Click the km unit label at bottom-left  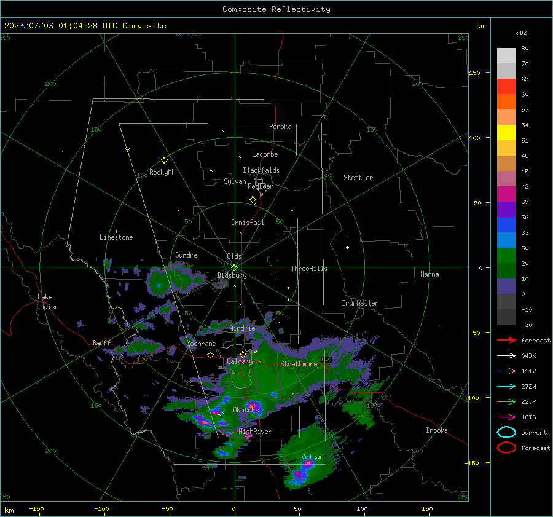pyautogui.click(x=9, y=510)
